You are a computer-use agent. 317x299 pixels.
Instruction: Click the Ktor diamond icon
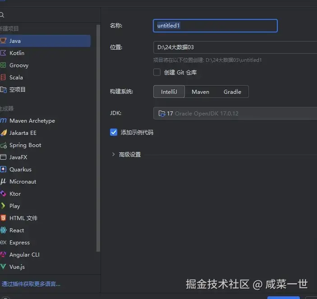[3, 193]
